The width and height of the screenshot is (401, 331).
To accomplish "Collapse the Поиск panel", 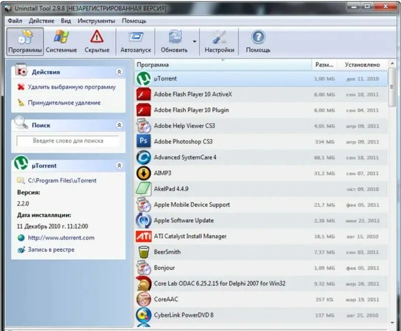I will point(119,125).
